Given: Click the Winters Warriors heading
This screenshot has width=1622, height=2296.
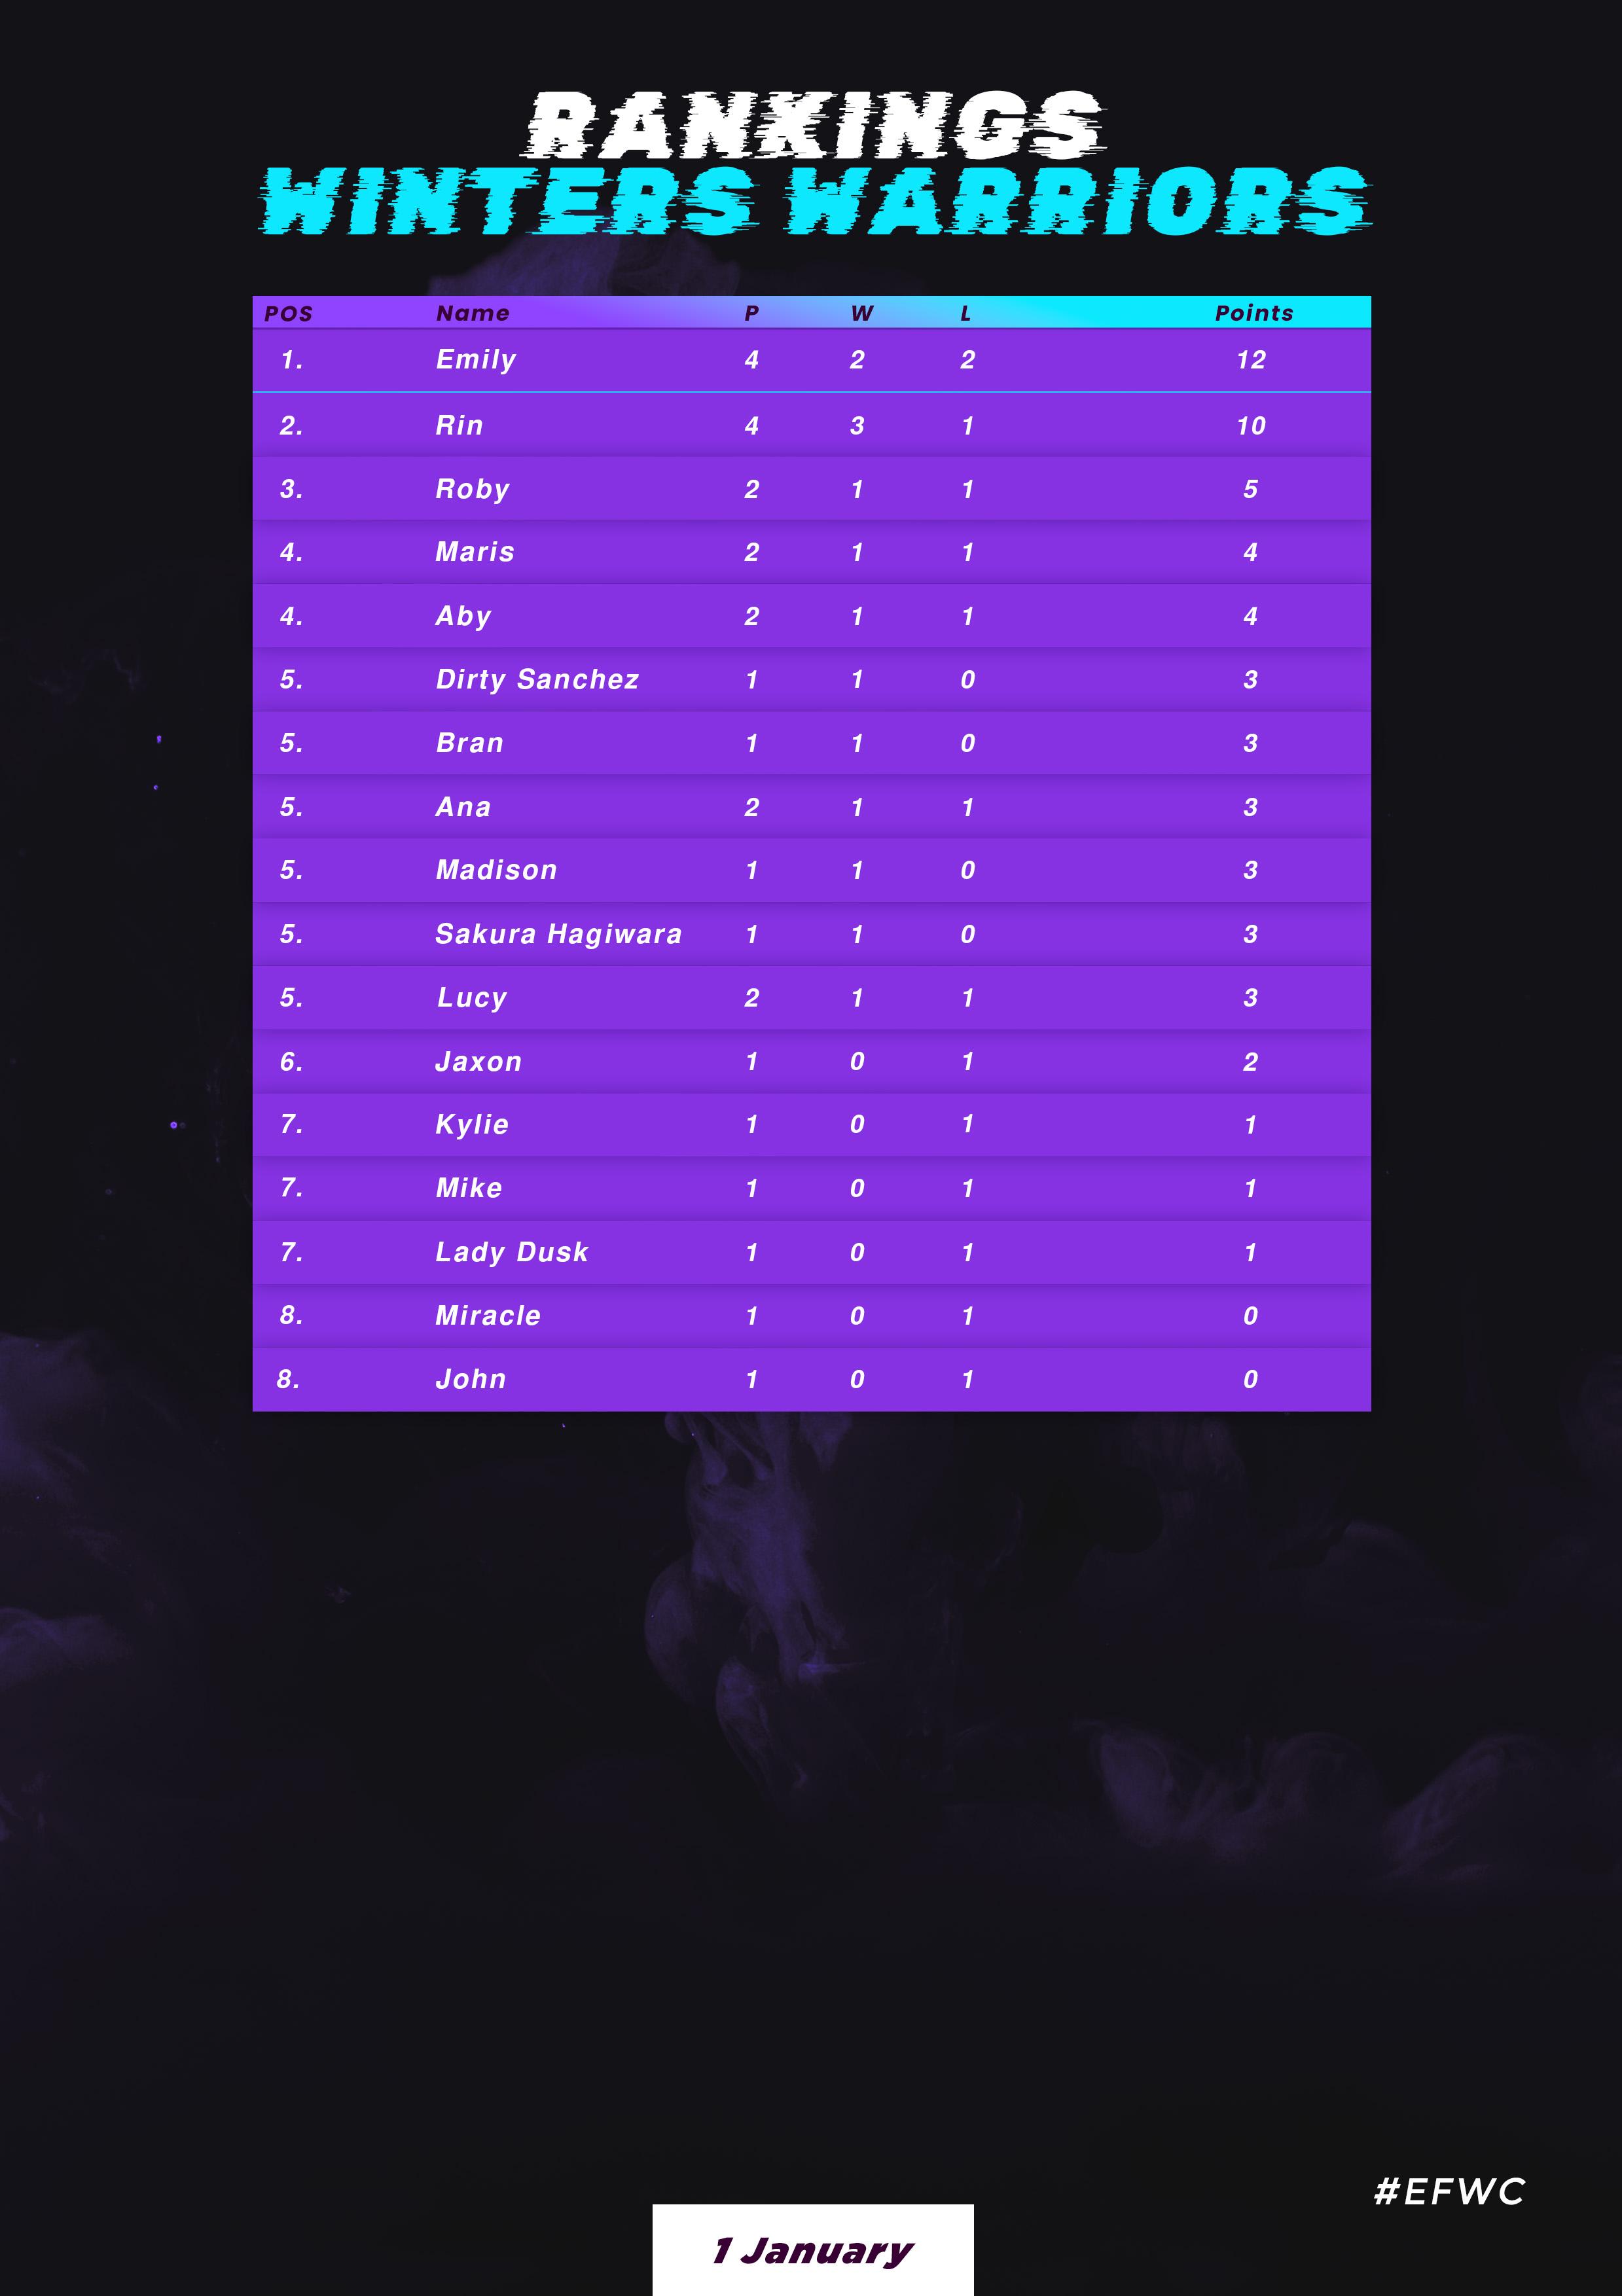Looking at the screenshot, I should [814, 202].
